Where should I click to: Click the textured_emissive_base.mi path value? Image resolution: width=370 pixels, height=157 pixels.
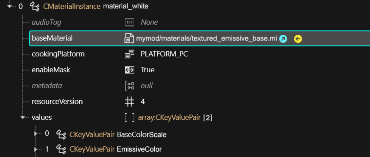tap(206, 39)
